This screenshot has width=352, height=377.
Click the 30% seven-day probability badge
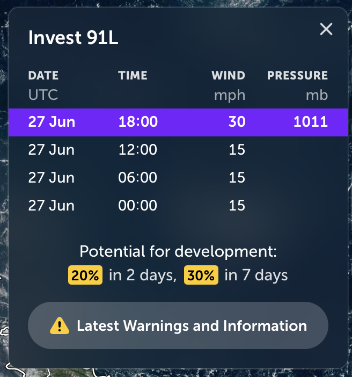point(201,275)
